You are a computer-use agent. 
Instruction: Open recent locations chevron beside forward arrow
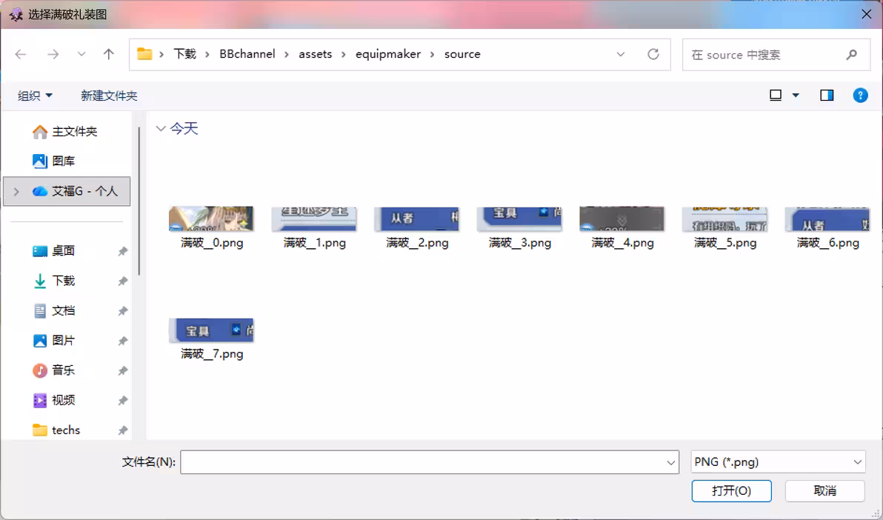point(81,54)
